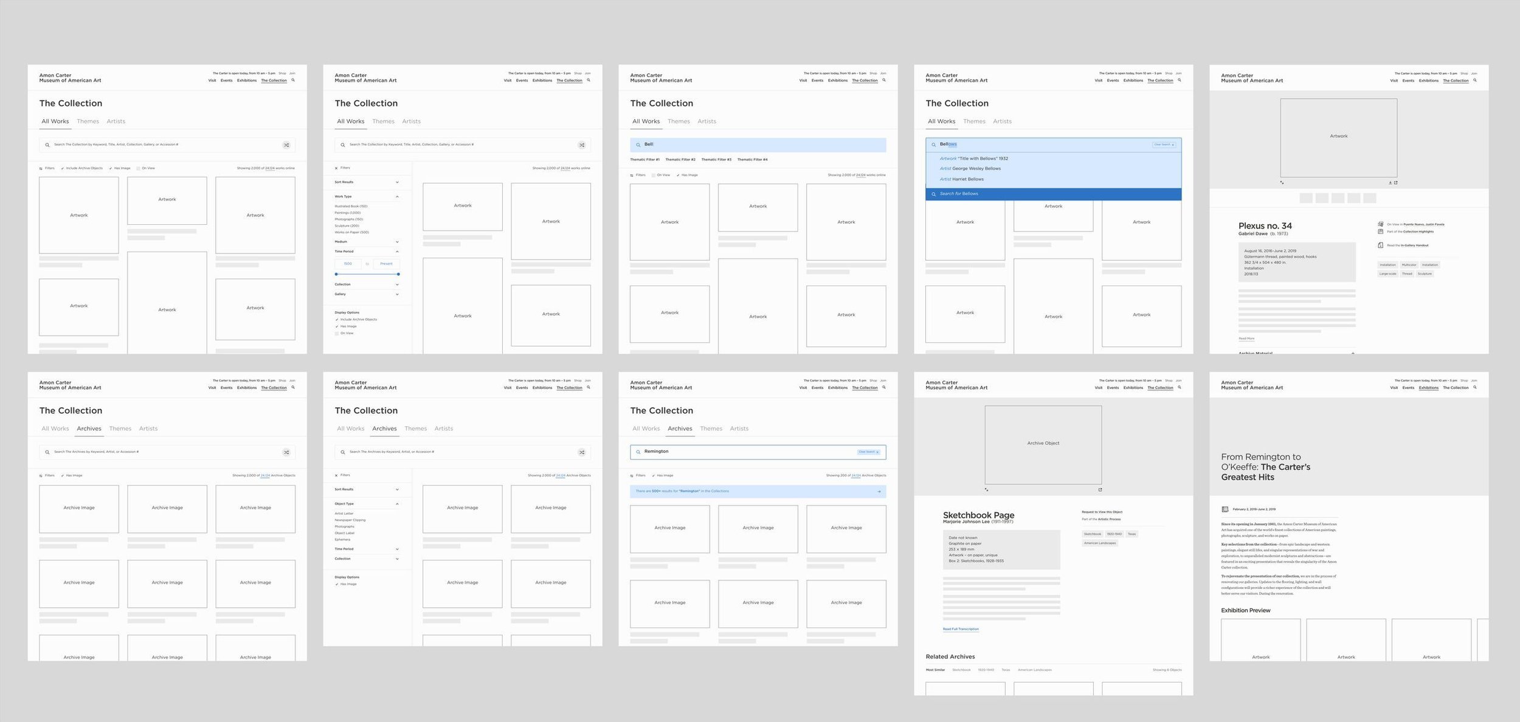The width and height of the screenshot is (1520, 722).
Task: Click the In-Gallery Handout document icon
Action: click(1381, 246)
